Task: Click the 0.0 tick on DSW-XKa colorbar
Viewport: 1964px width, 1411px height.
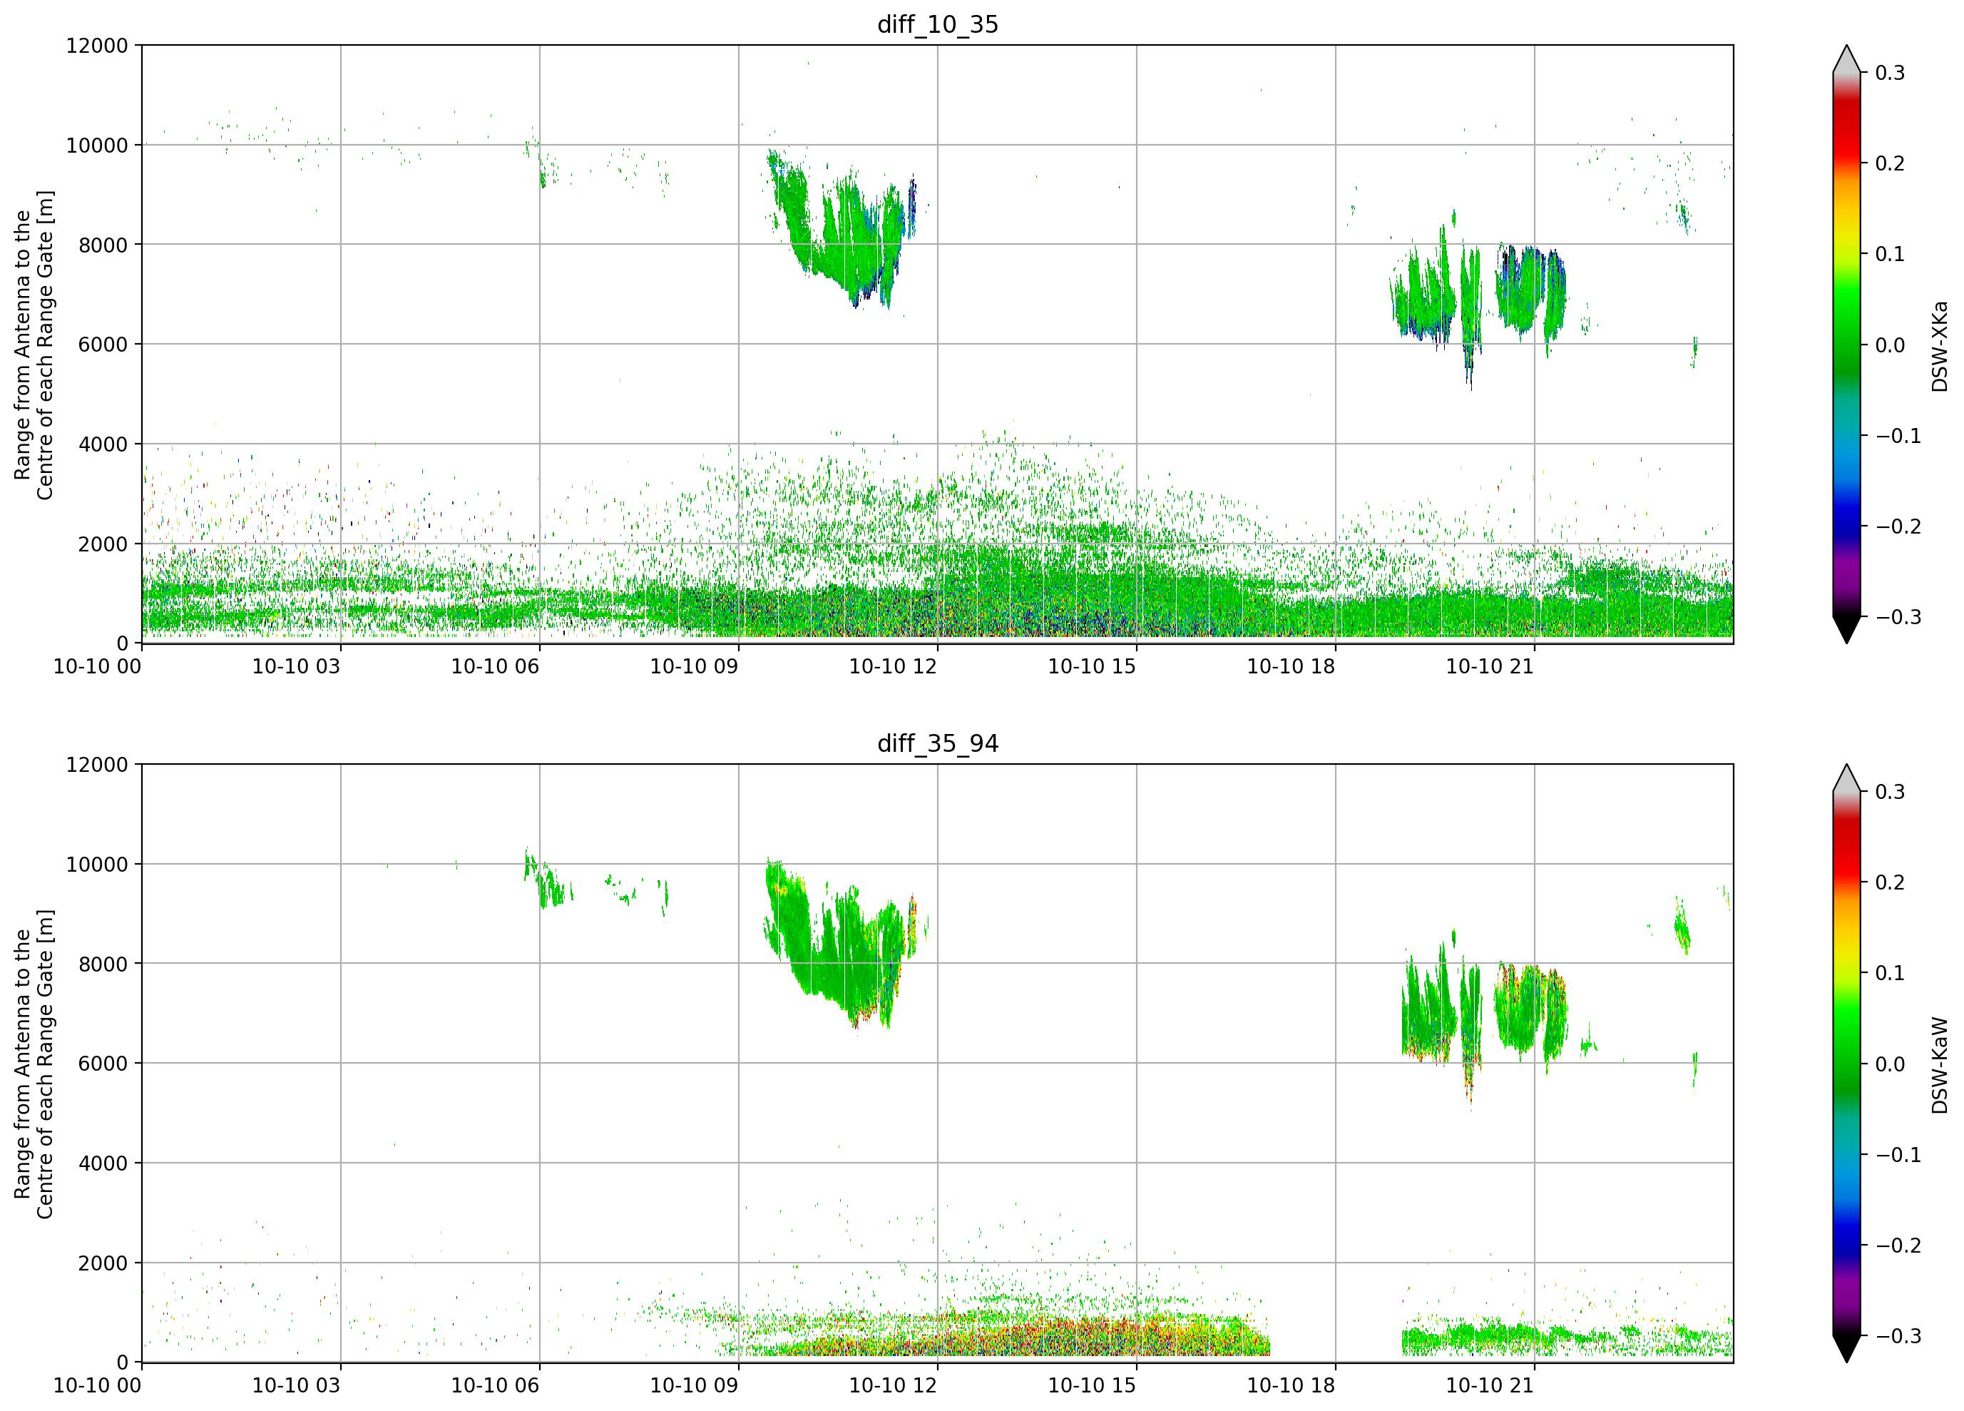Action: pos(1891,345)
